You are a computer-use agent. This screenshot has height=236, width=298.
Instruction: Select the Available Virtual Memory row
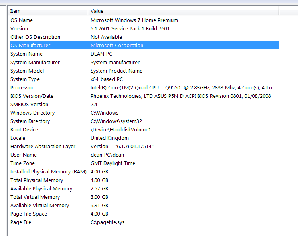tap(40, 206)
